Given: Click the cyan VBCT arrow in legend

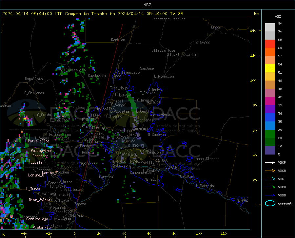Looking at the screenshot, I should (270, 179).
